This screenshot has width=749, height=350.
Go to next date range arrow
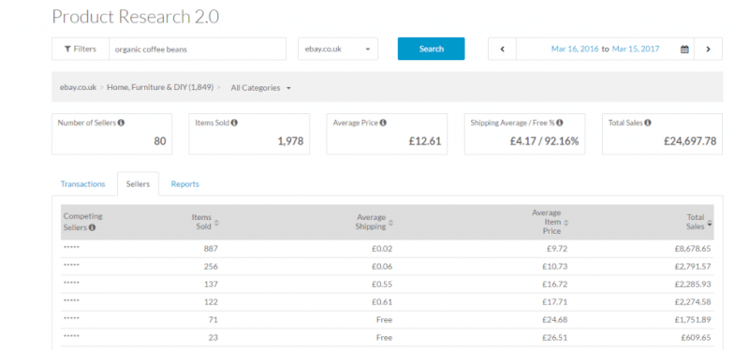[708, 50]
